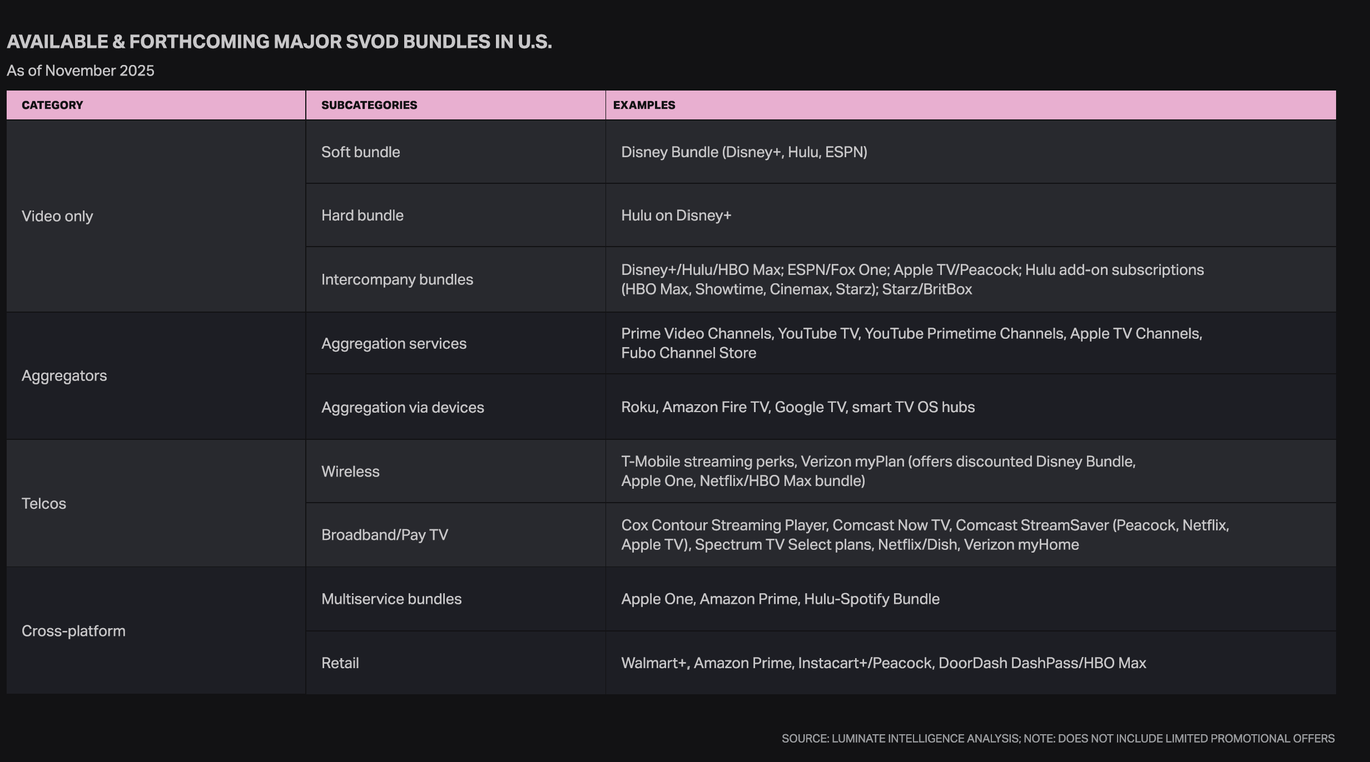Image resolution: width=1370 pixels, height=762 pixels.
Task: Click the Cross-platform category cell
Action: (x=73, y=631)
